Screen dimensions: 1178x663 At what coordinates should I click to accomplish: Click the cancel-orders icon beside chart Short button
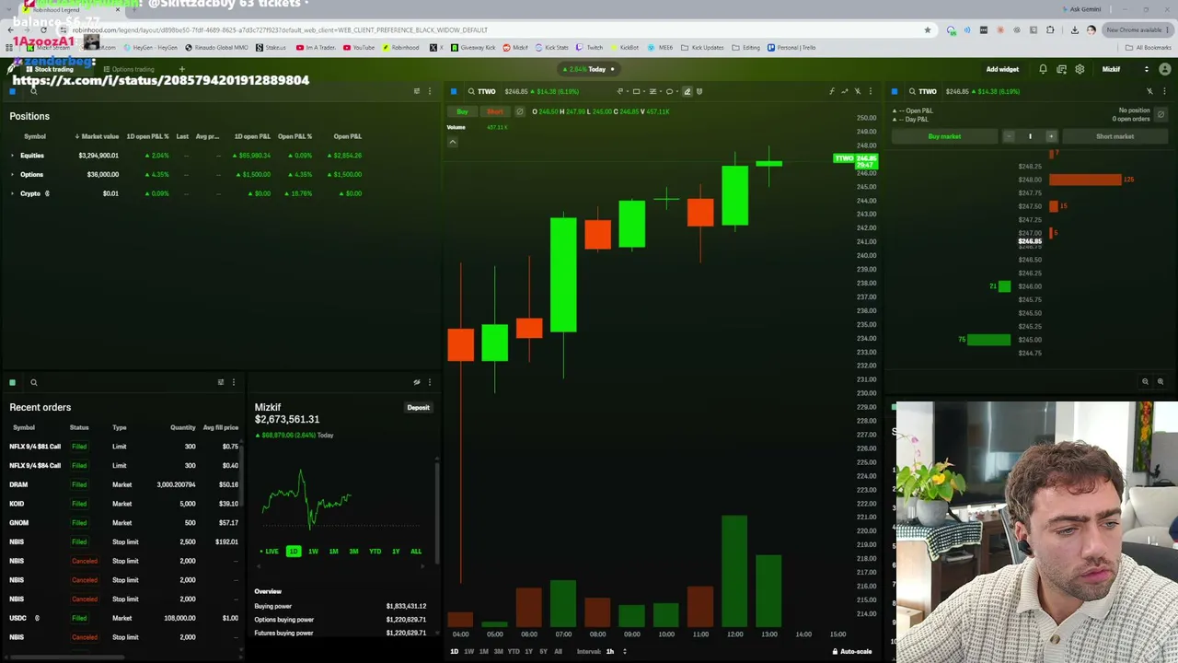(x=519, y=111)
